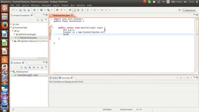Click Collapse All in Project Explorer
This screenshot has height=112, width=199.
tap(38, 20)
